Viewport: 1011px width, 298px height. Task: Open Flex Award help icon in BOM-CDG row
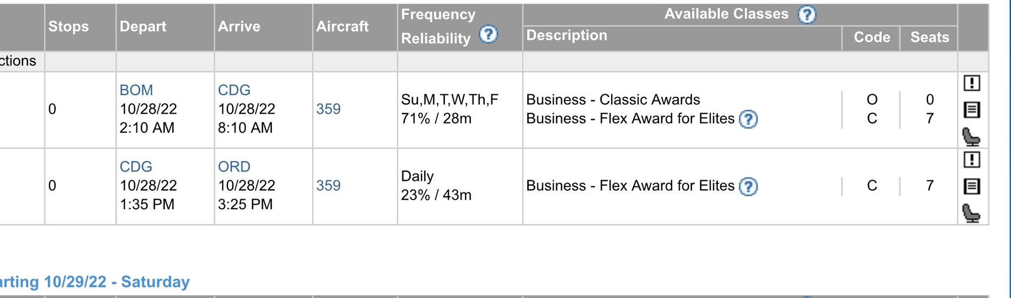coord(748,120)
